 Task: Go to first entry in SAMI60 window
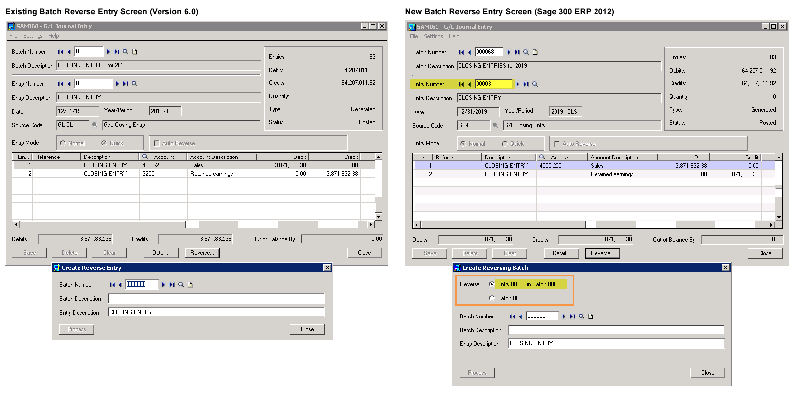tap(60, 84)
